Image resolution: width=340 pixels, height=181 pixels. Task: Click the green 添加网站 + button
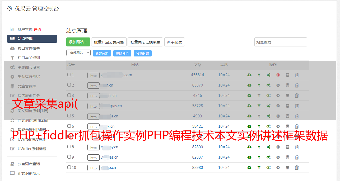(78, 42)
